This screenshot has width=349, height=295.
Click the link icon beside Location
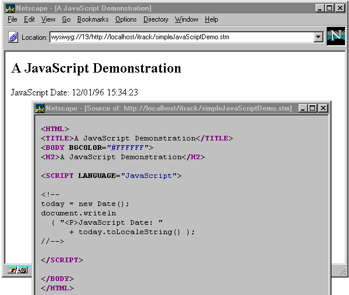(x=13, y=37)
